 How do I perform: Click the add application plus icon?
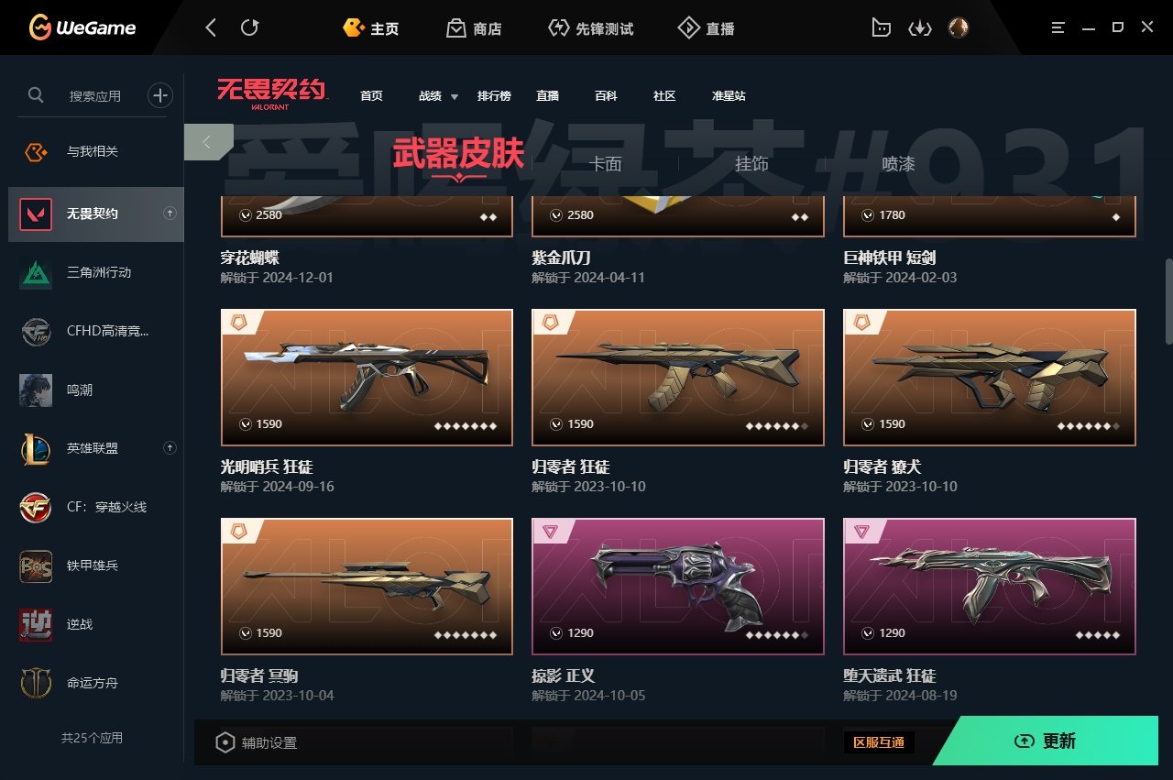160,94
